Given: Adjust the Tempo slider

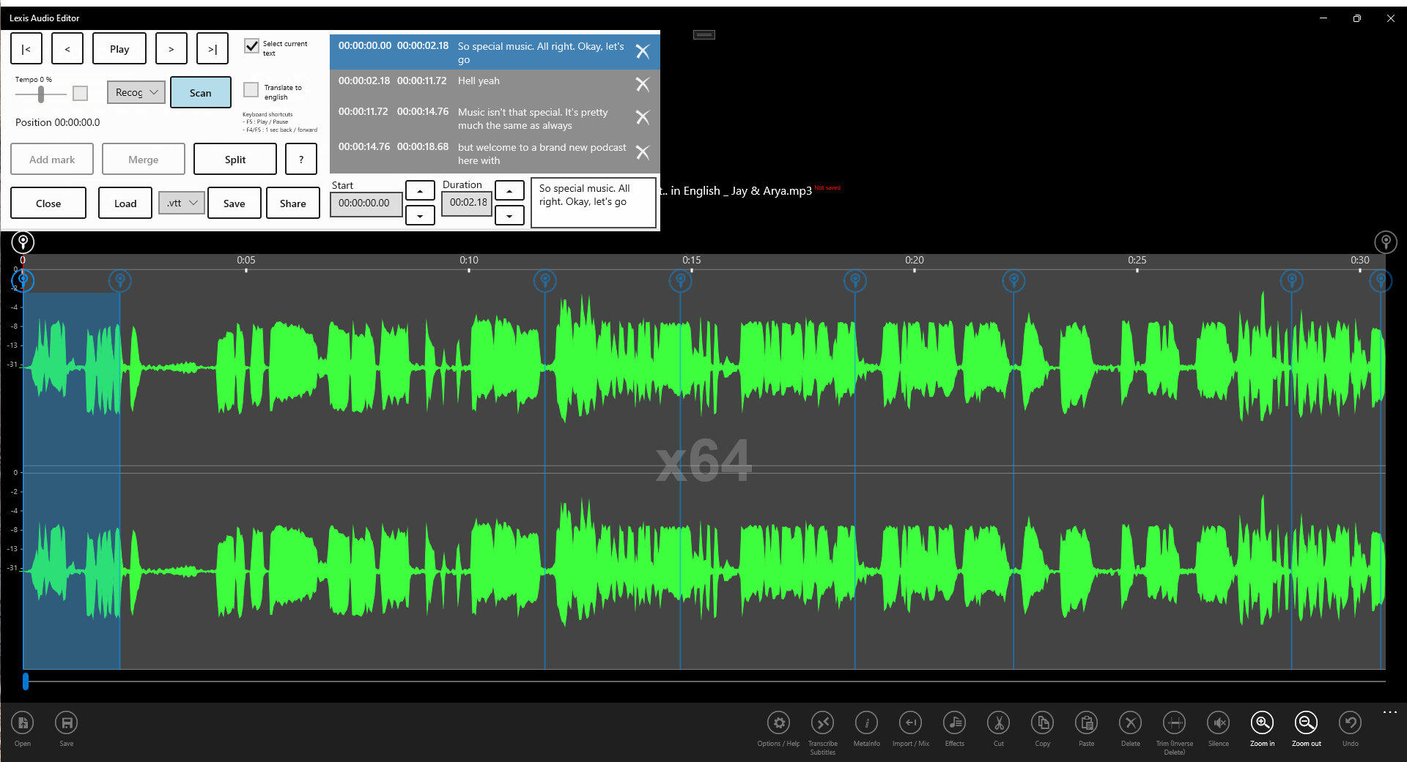Looking at the screenshot, I should point(40,94).
